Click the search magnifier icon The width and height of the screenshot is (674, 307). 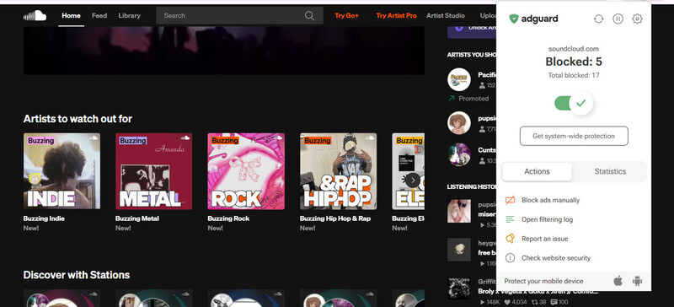pyautogui.click(x=309, y=15)
